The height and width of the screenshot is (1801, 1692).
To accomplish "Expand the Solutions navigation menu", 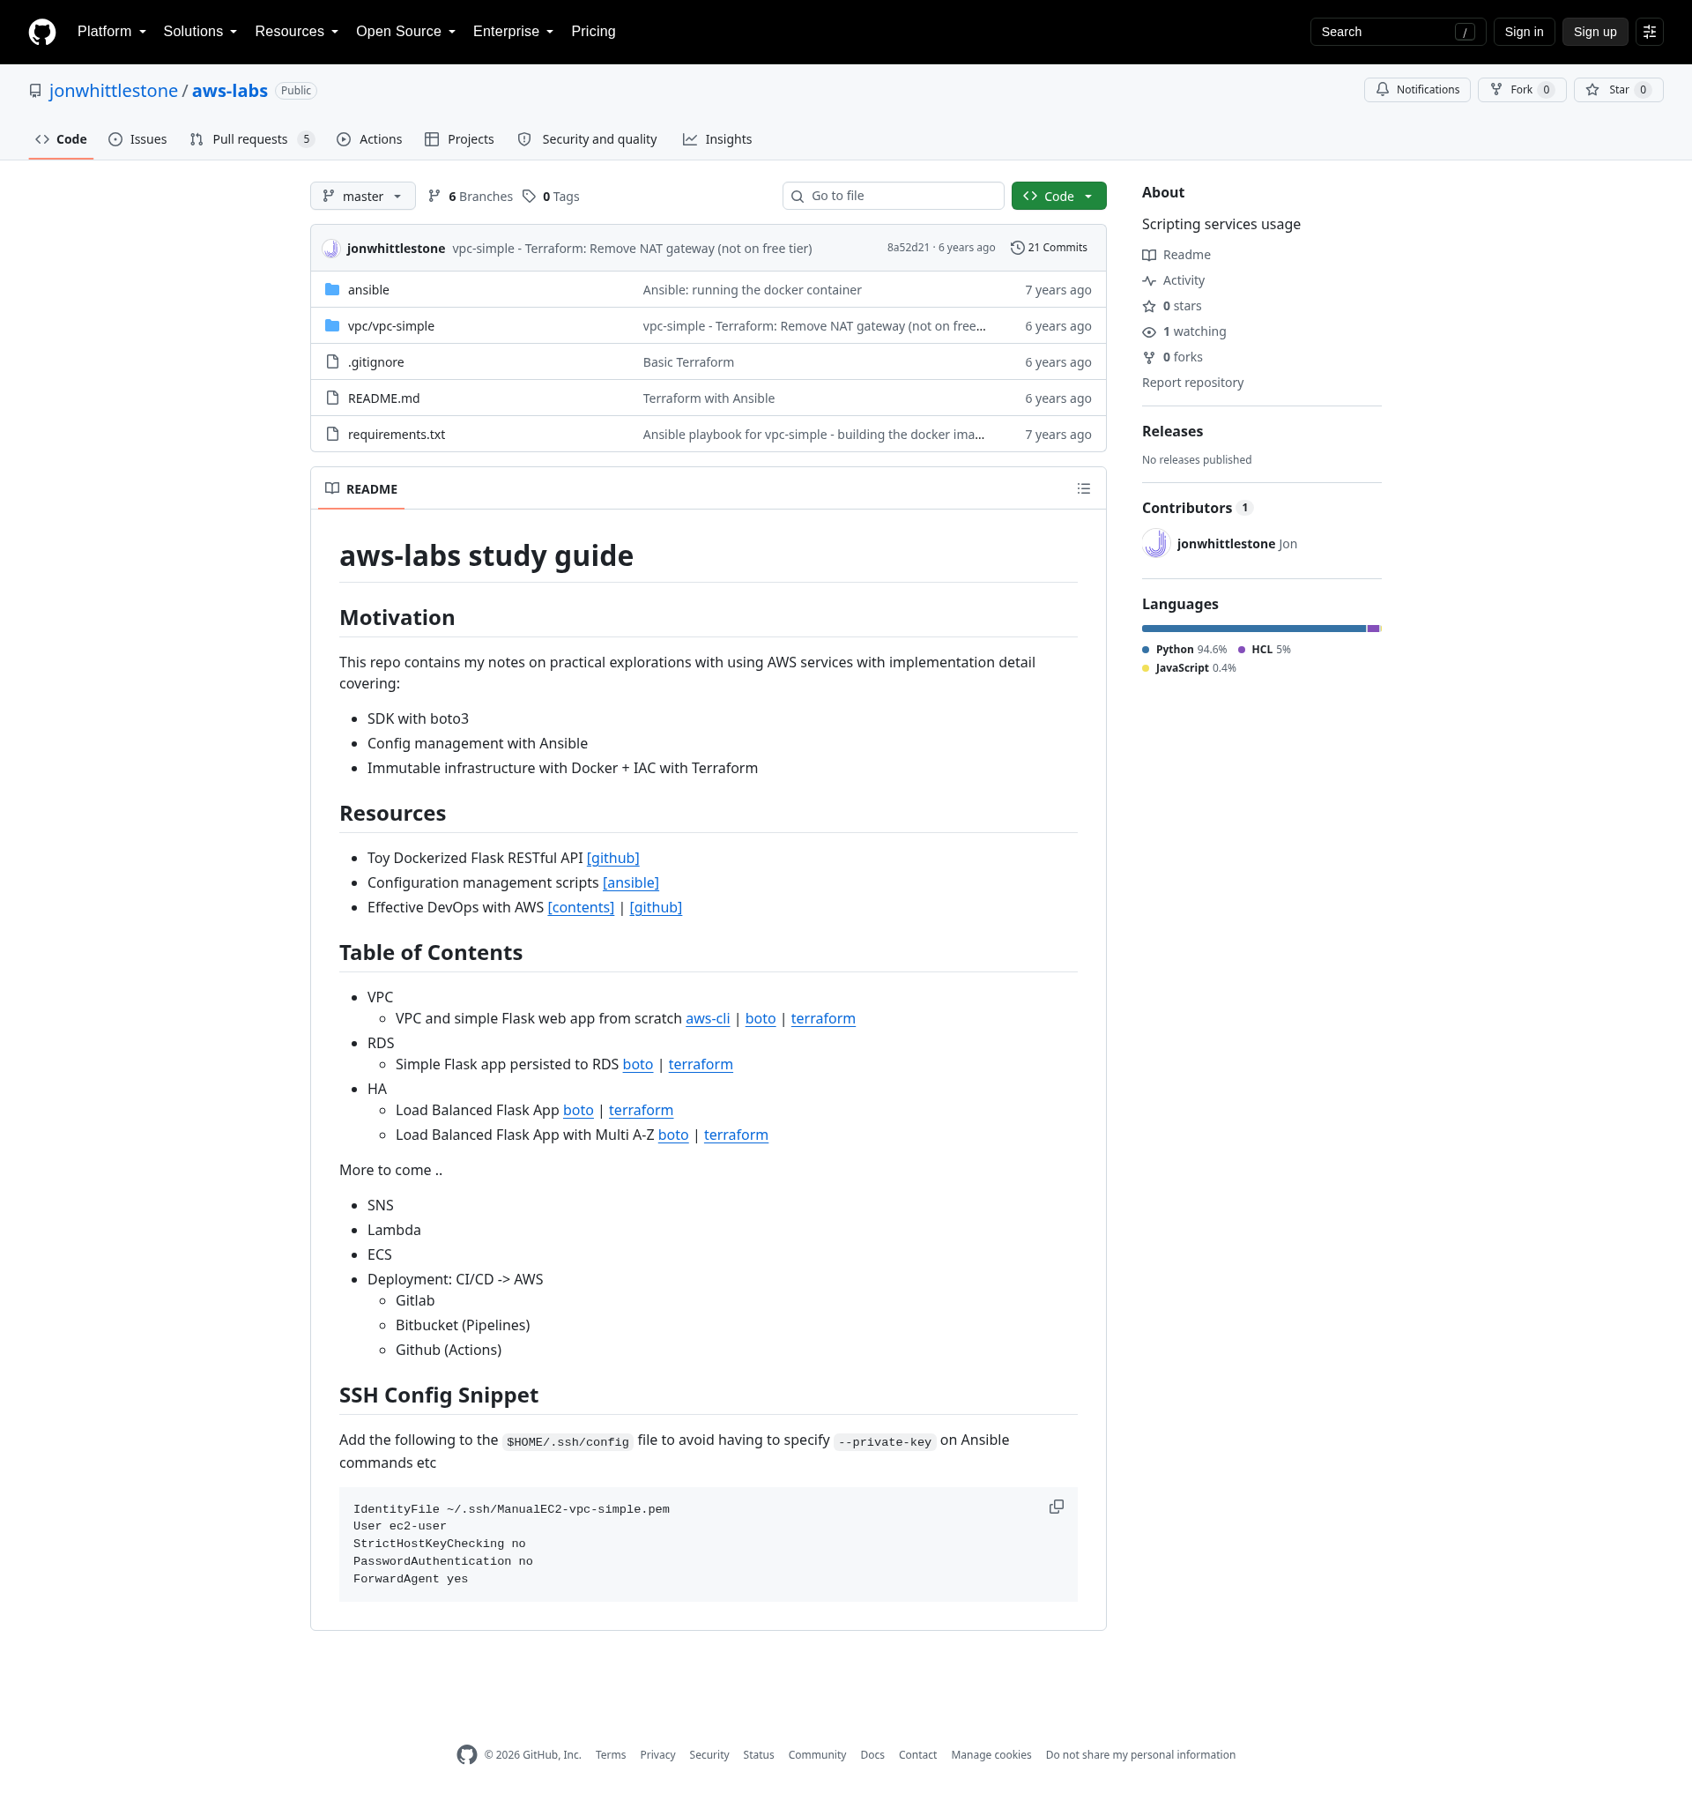I will click(200, 32).
